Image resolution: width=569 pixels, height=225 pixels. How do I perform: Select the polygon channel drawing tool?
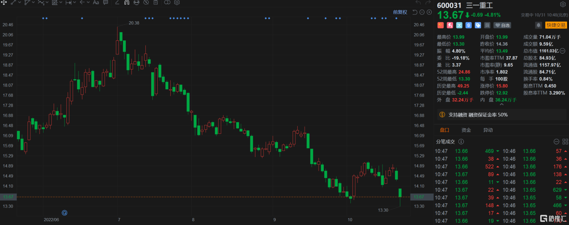[x=27, y=2]
